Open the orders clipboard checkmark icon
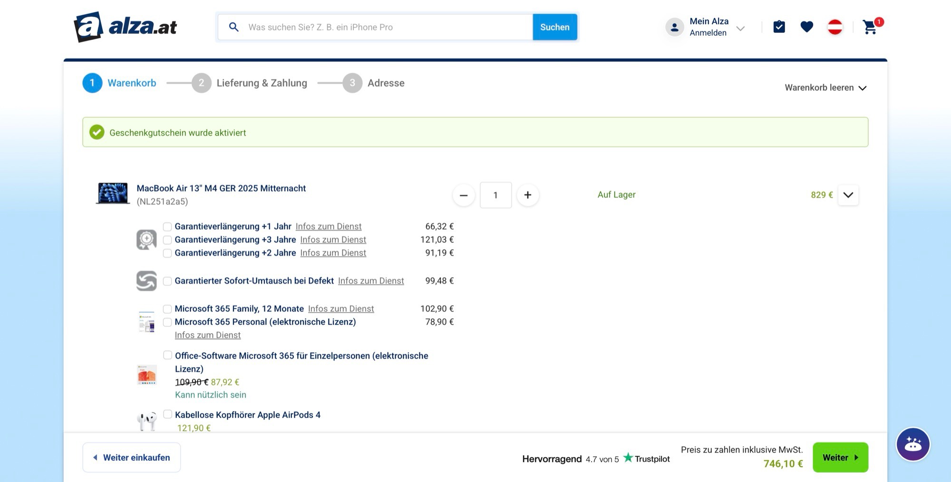This screenshot has height=482, width=951. coord(779,27)
